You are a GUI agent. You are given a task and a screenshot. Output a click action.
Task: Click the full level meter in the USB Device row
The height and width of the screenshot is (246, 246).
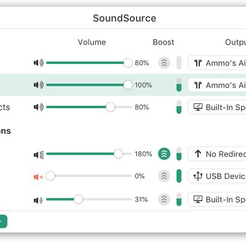click(179, 176)
